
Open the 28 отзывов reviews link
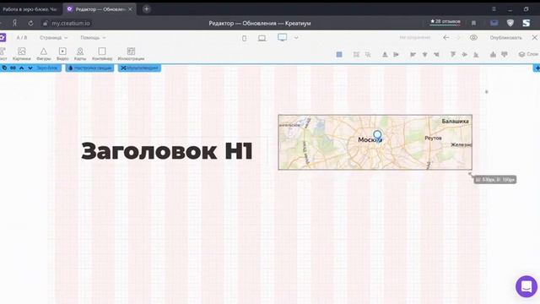(x=445, y=22)
